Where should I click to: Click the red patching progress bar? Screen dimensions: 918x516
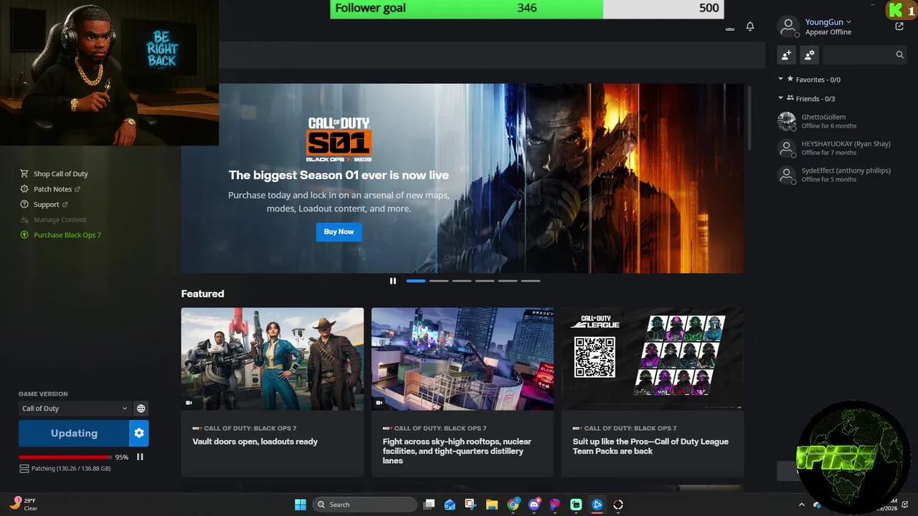click(65, 457)
